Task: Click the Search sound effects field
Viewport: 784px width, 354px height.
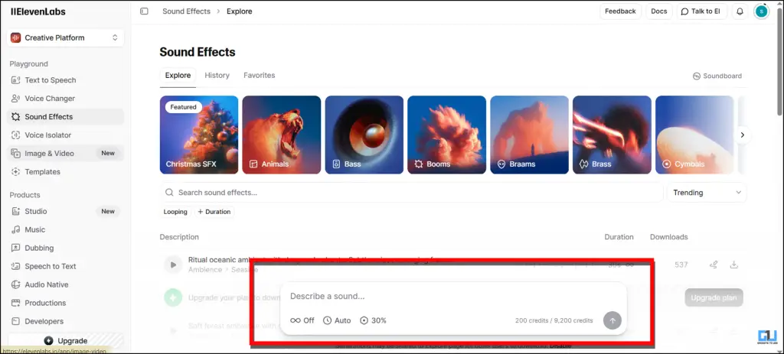Action: coord(413,193)
